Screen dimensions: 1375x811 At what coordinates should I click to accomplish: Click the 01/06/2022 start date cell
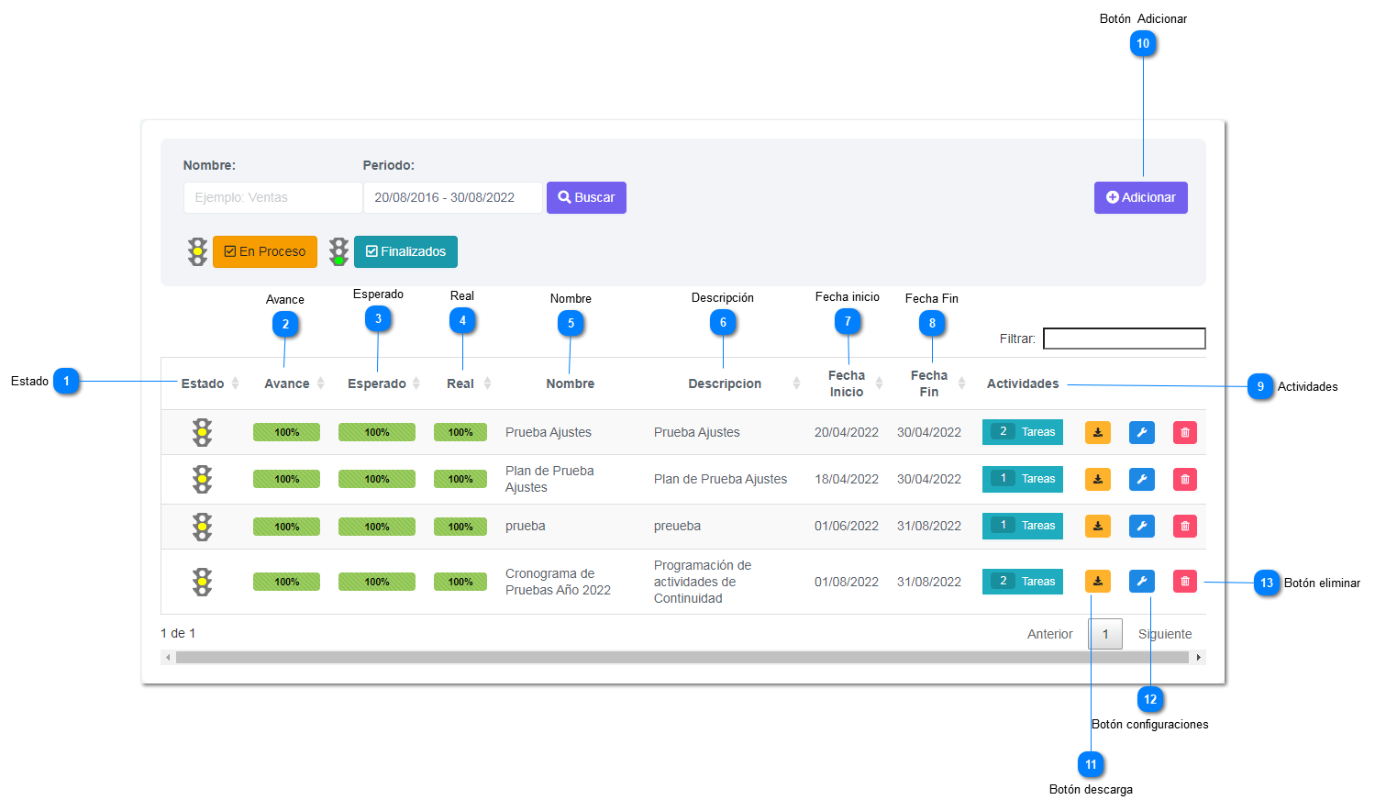(847, 526)
